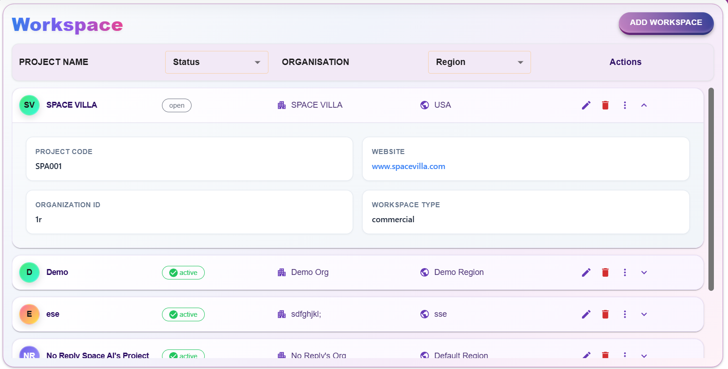Viewport: 728px width, 369px height.
Task: Select the Demo project name
Action: (57, 272)
